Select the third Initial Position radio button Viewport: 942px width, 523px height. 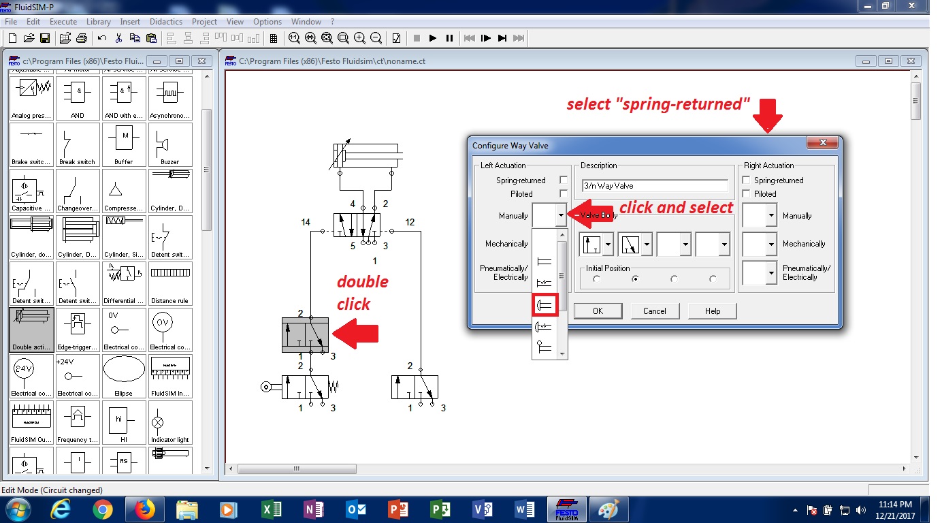[x=674, y=279]
